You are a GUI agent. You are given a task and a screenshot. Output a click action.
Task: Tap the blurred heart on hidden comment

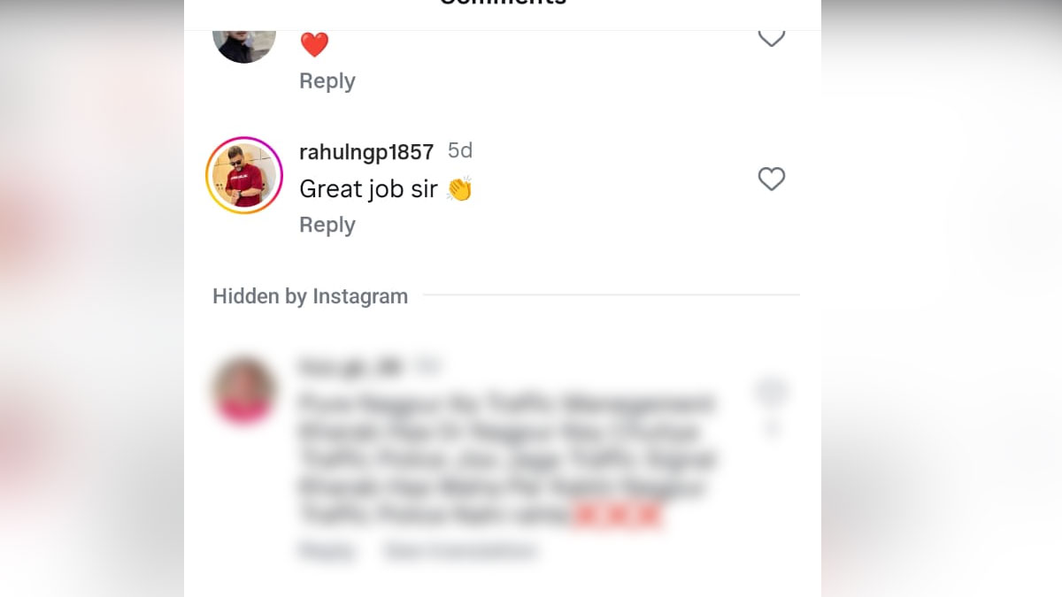[x=771, y=391]
